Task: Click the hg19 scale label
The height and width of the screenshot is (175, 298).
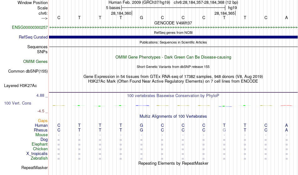Action: (232, 8)
